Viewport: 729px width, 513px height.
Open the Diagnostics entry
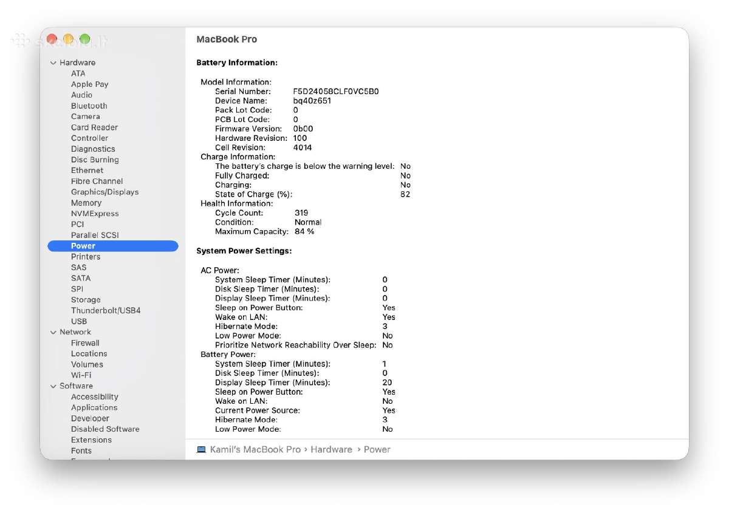click(93, 149)
